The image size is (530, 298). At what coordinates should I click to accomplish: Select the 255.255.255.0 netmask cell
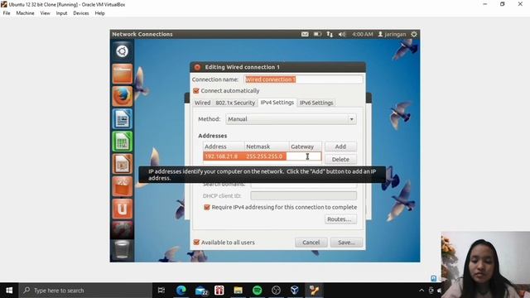click(265, 156)
